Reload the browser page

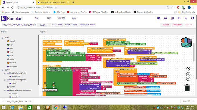(x=12, y=7)
